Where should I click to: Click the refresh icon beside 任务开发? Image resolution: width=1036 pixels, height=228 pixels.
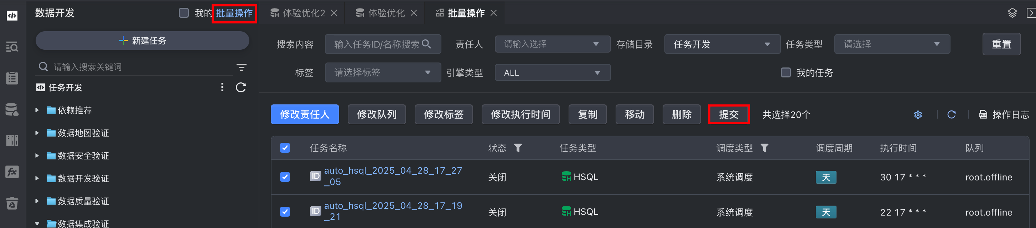pos(241,87)
